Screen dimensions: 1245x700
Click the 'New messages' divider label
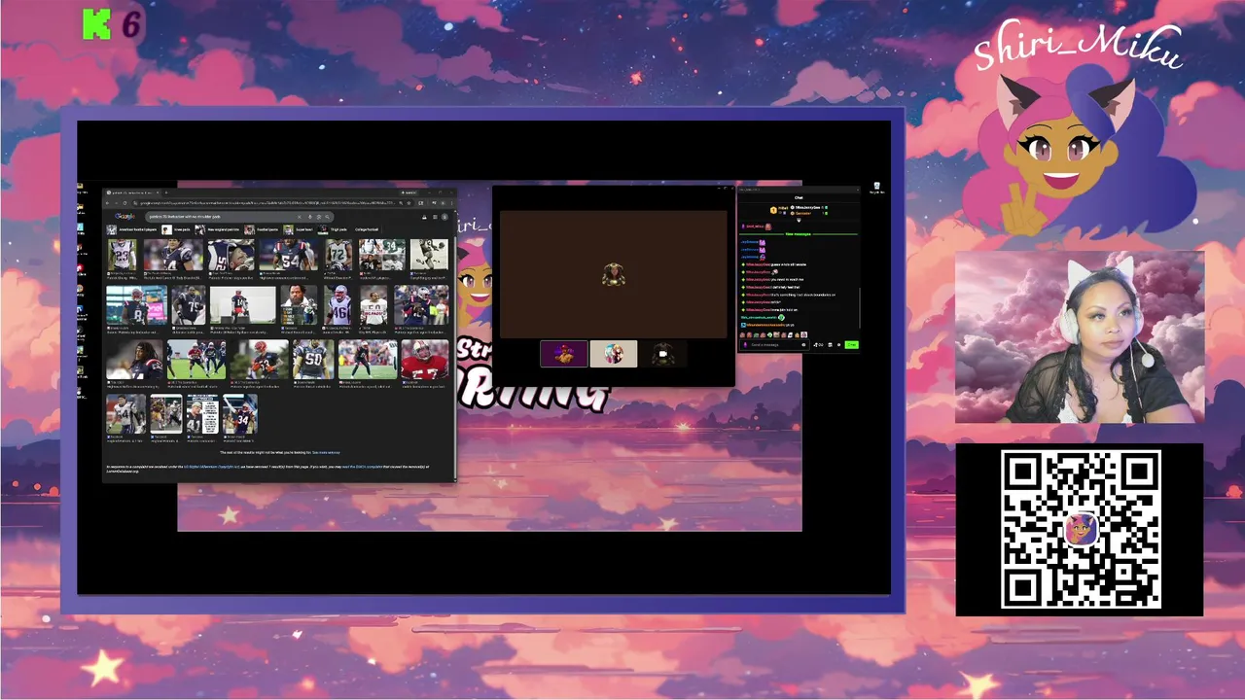pos(799,234)
